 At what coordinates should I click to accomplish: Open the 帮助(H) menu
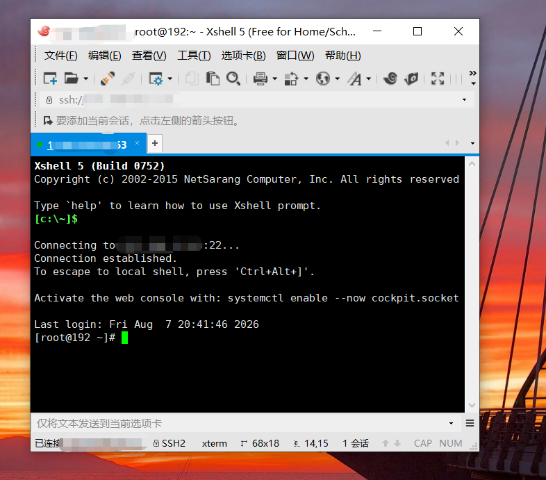[x=343, y=56]
